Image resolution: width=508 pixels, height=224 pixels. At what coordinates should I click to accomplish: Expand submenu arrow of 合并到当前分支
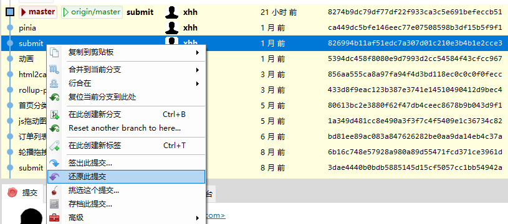pyautogui.click(x=198, y=70)
